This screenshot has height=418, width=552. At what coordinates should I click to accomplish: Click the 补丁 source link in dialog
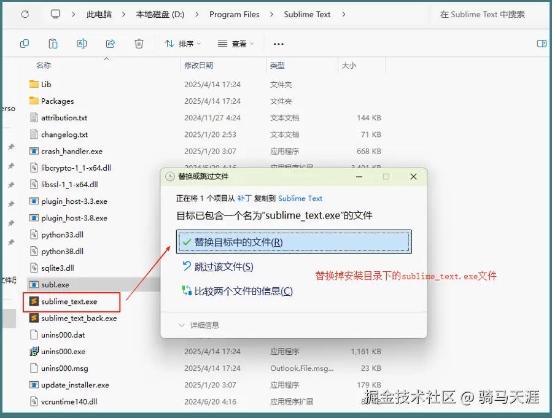tap(244, 198)
